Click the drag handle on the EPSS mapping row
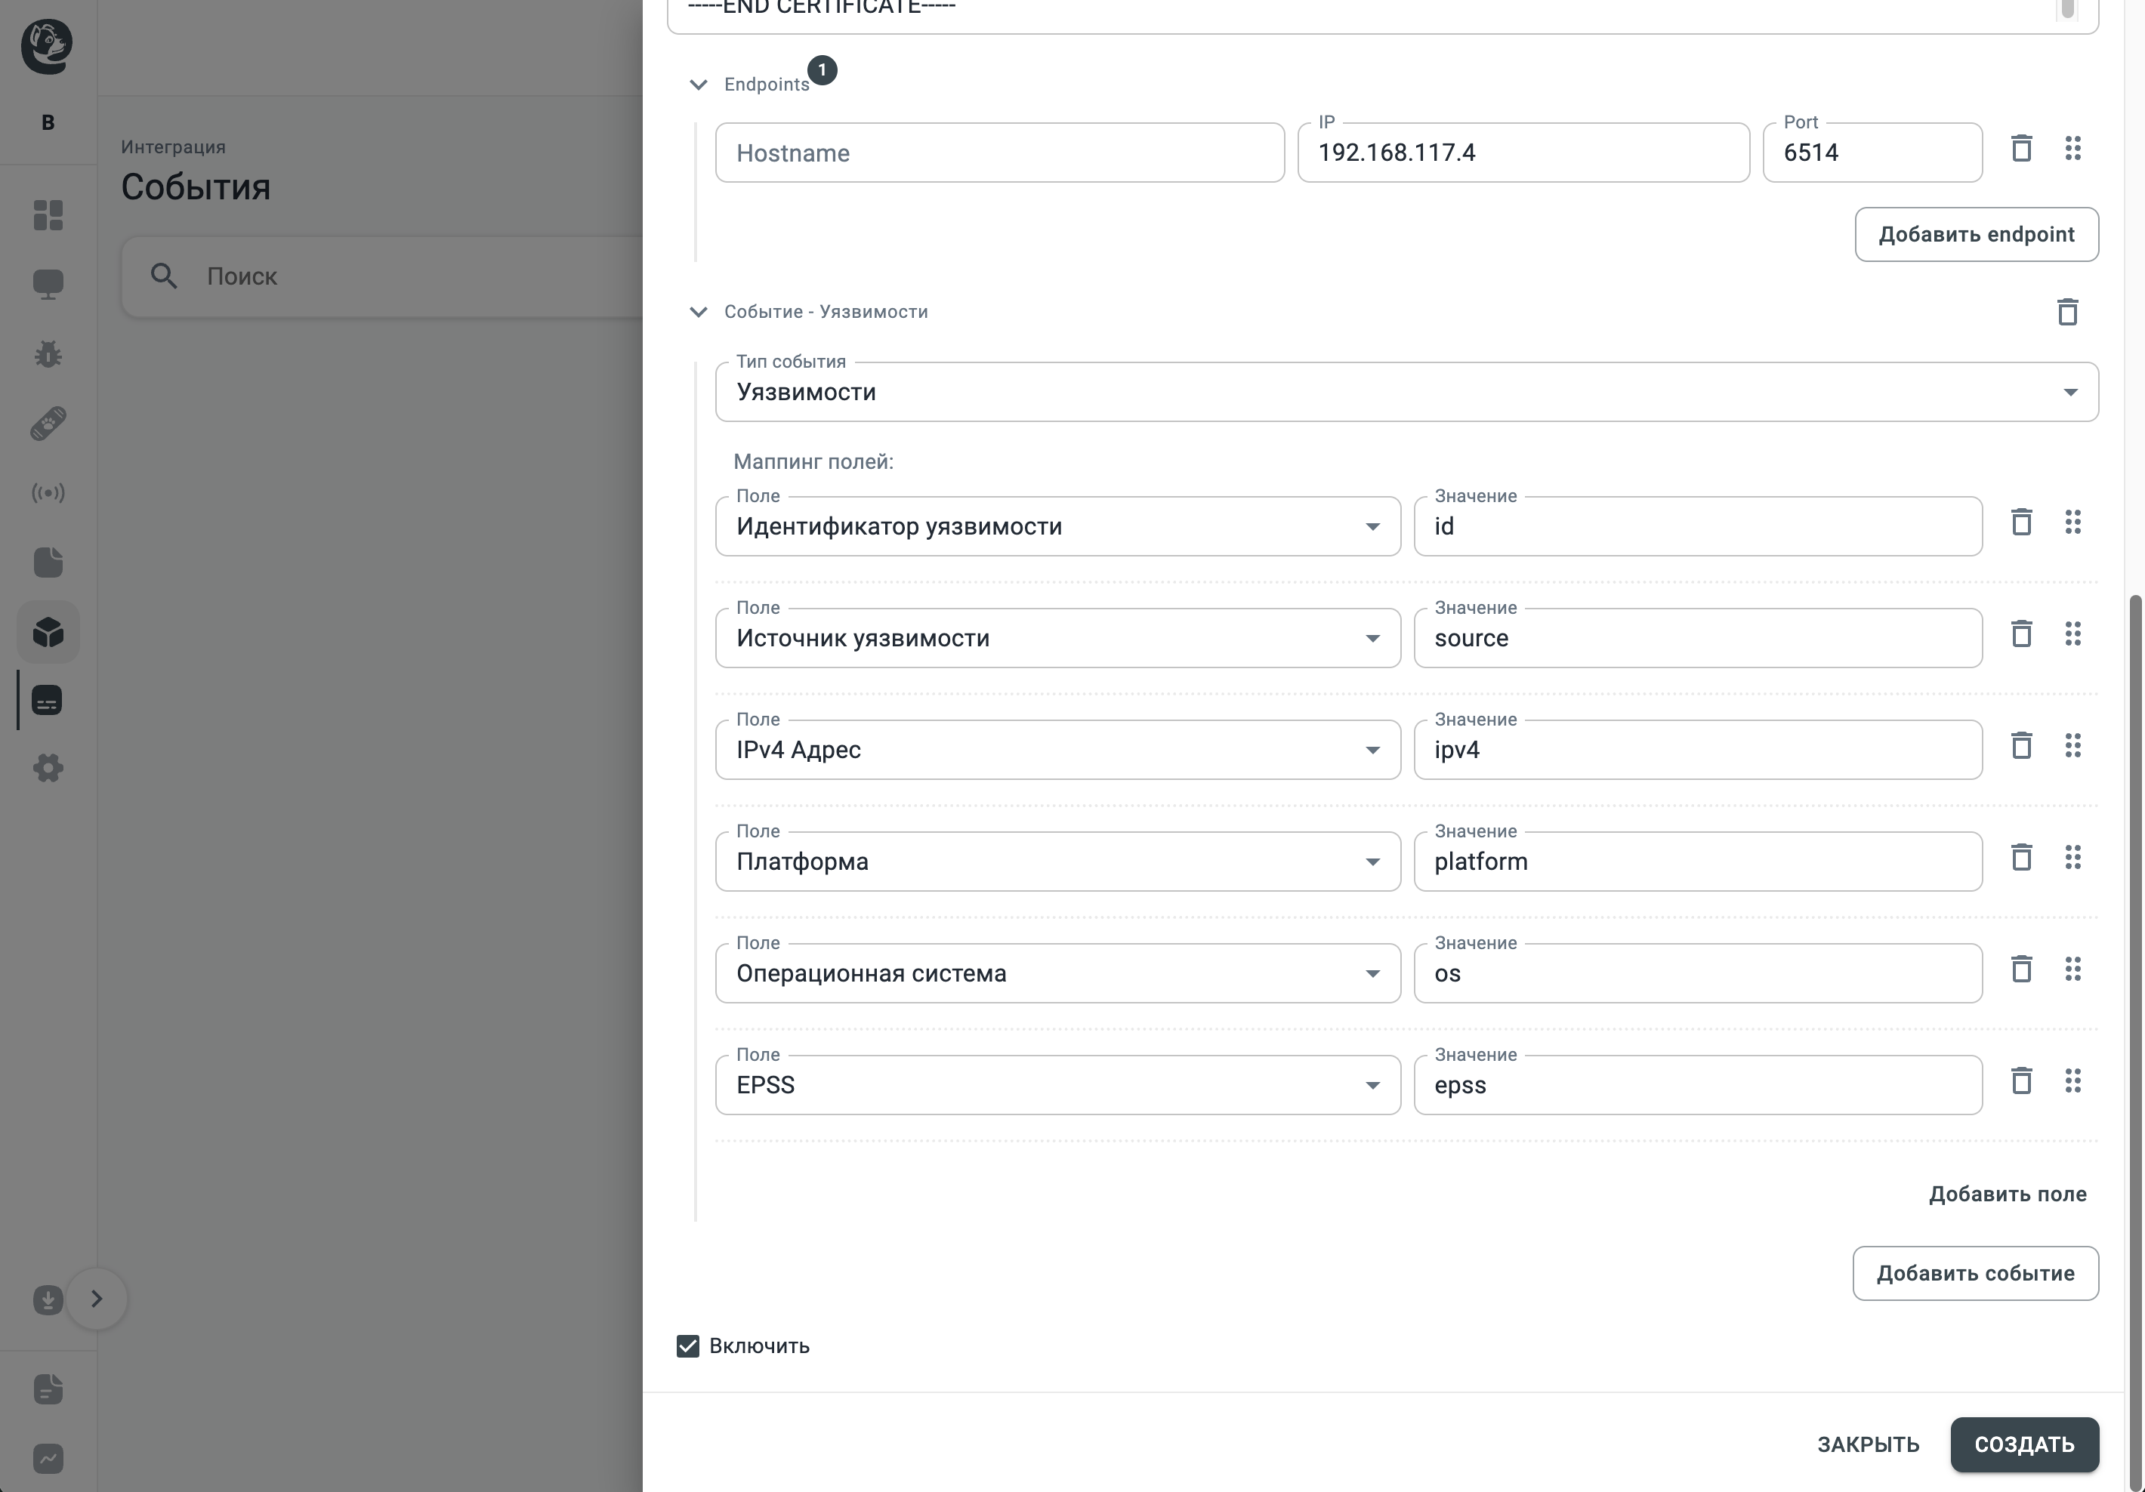2145x1492 pixels. coord(2072,1081)
